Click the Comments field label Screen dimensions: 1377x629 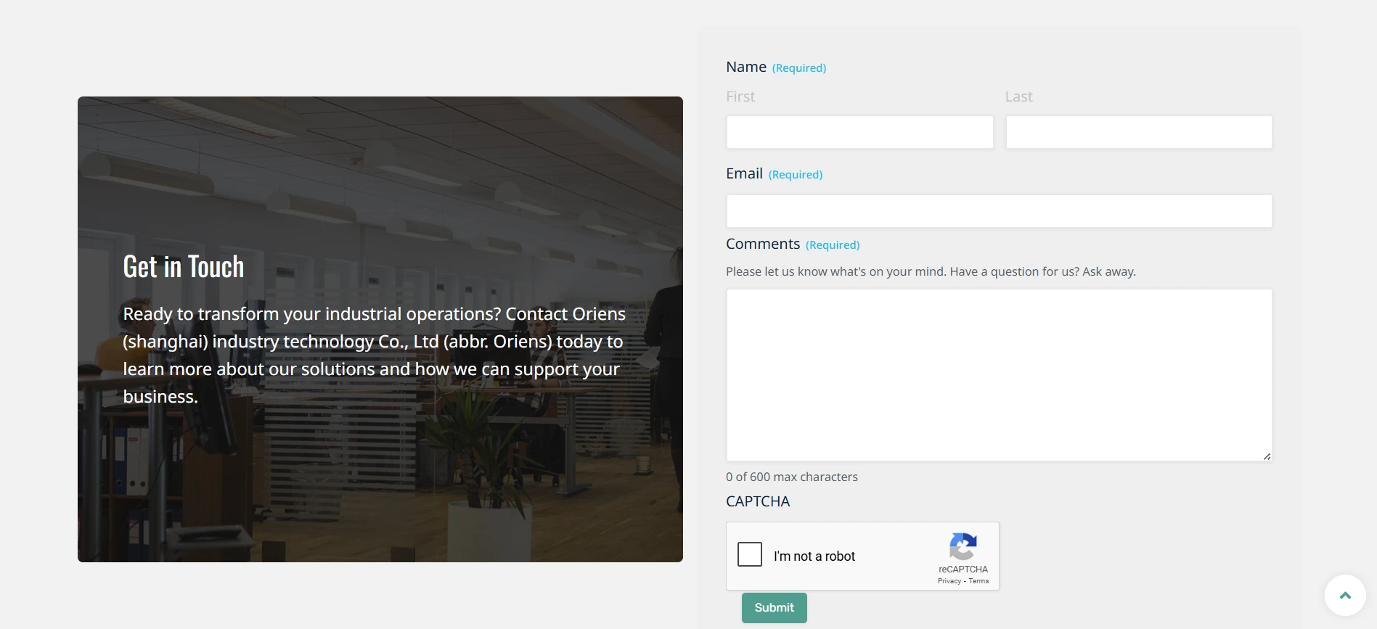[x=762, y=244]
